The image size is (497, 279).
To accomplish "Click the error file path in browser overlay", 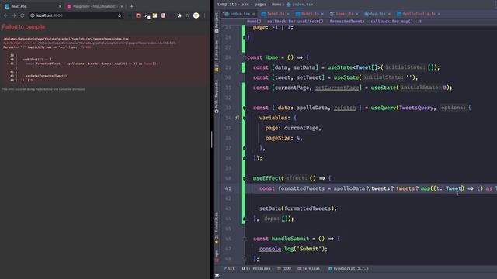I will pyautogui.click(x=66, y=39).
